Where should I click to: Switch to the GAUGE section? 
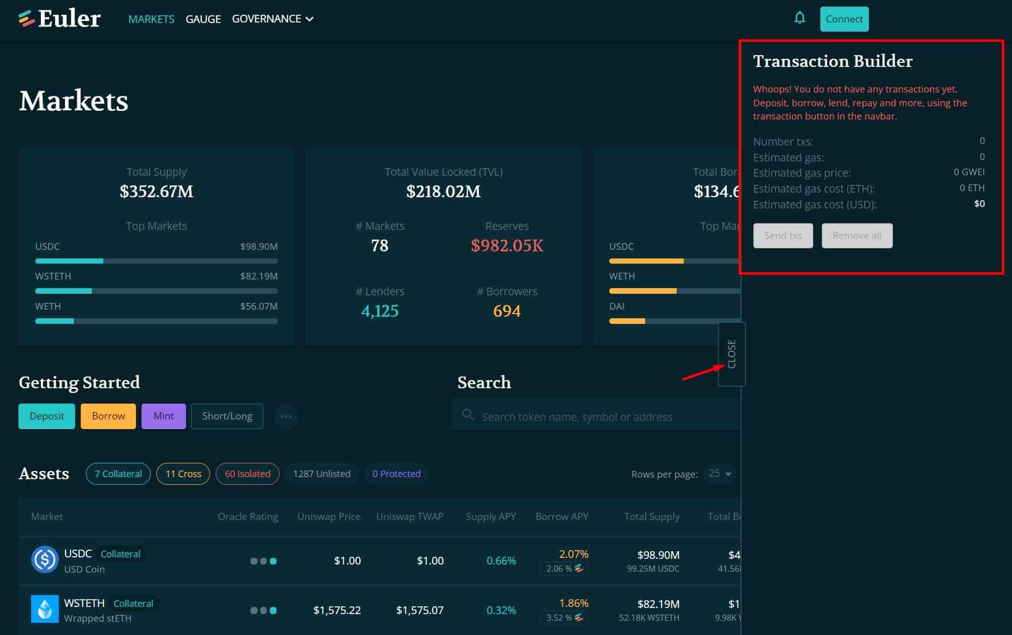pos(203,18)
